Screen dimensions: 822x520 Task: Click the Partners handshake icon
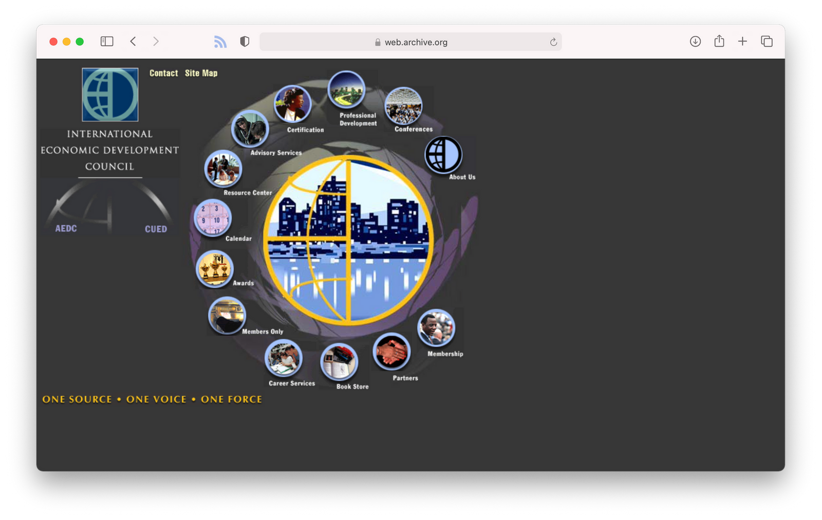[x=392, y=352]
